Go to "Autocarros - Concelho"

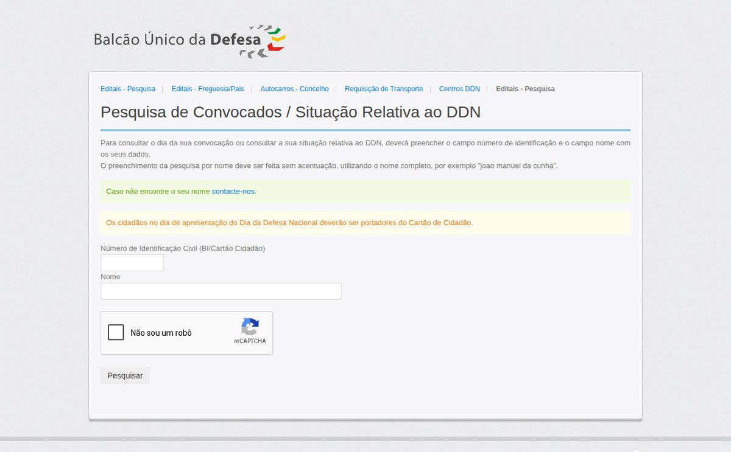[294, 89]
